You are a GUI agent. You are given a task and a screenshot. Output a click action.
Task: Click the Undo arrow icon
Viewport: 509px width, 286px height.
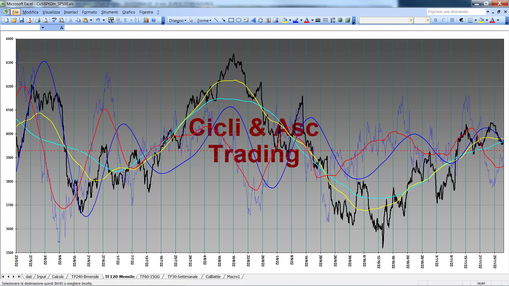[98, 20]
